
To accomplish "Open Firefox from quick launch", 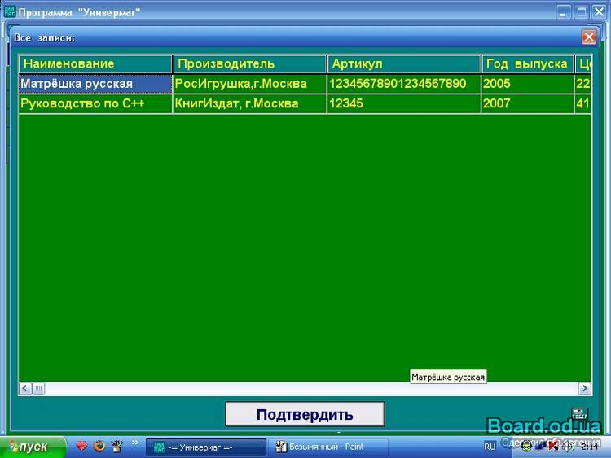I will coord(99,446).
